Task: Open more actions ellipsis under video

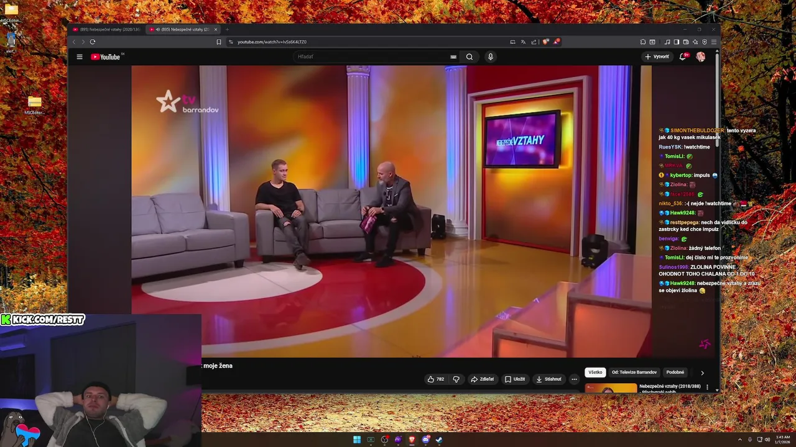Action: click(574, 379)
